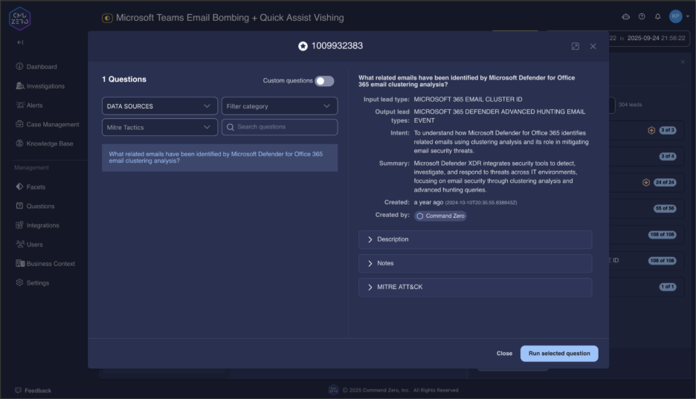Click the Command Zero creator badge
The image size is (696, 399).
tap(440, 216)
